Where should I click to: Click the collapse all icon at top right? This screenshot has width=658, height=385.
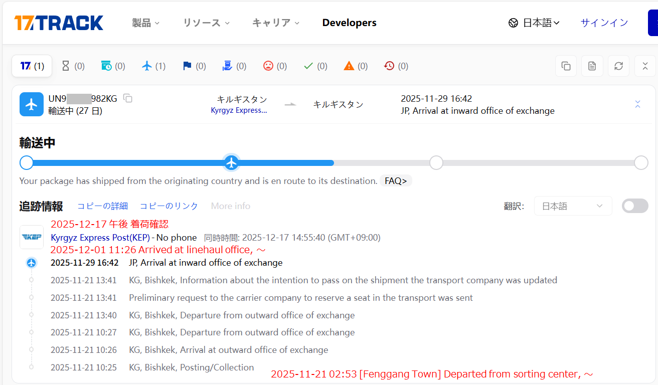(x=645, y=66)
